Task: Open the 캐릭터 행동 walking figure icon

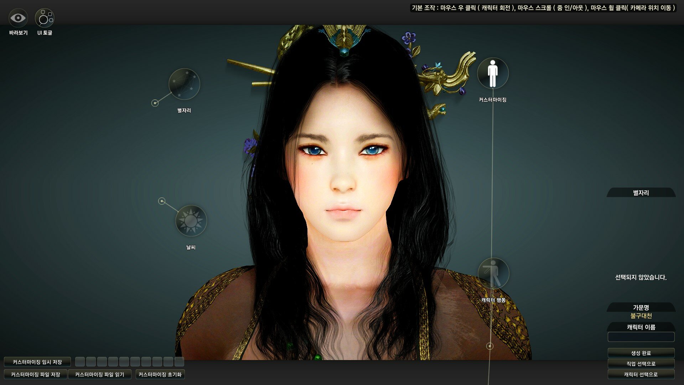Action: click(x=493, y=273)
